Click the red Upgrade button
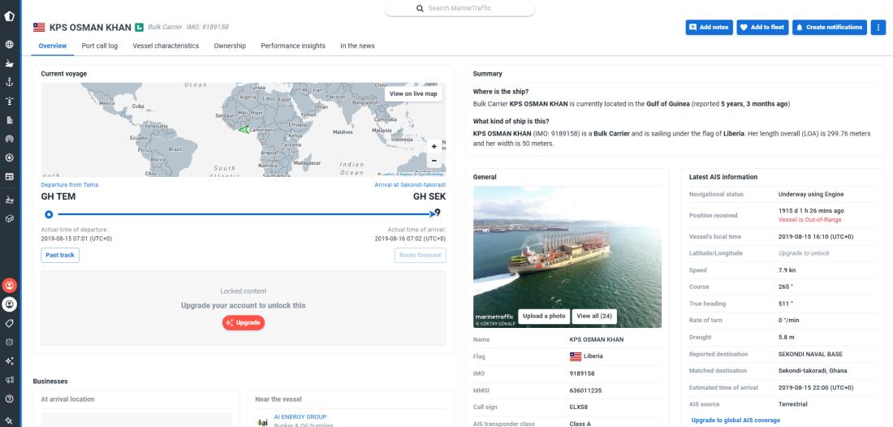Image resolution: width=893 pixels, height=427 pixels. [244, 323]
